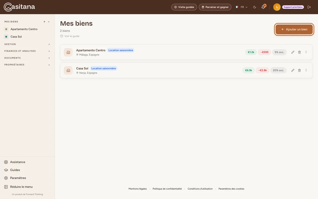Open Assistance from sidebar

point(15,162)
